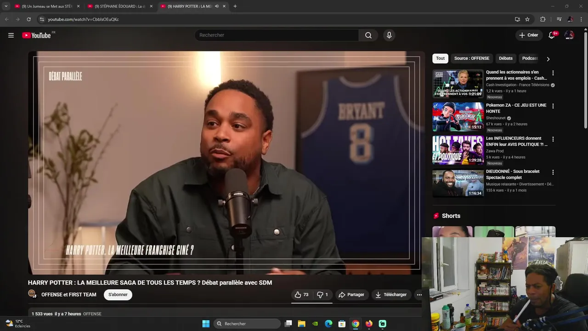Screen dimensions: 588x331
Task: Click the taskbar Rechercher search box
Action: [x=248, y=324]
